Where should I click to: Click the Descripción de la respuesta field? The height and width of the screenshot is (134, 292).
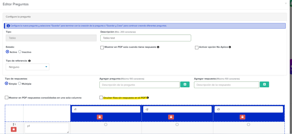pyautogui.click(x=226, y=85)
